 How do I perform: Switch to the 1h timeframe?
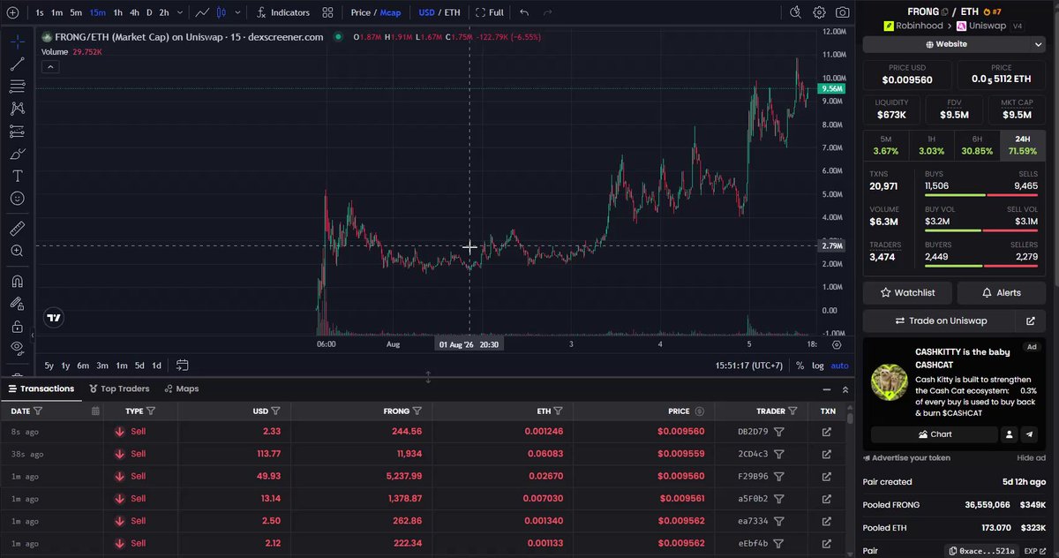pos(117,12)
